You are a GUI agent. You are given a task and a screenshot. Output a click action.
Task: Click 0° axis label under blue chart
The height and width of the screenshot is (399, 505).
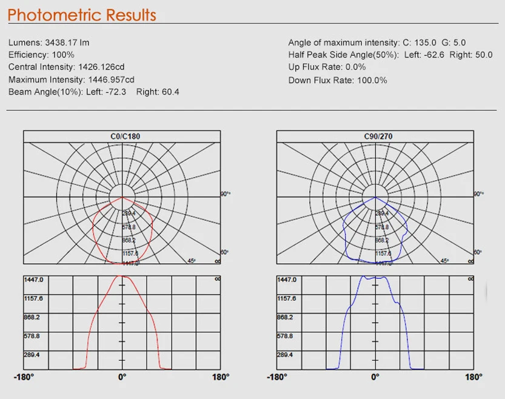tap(375, 377)
